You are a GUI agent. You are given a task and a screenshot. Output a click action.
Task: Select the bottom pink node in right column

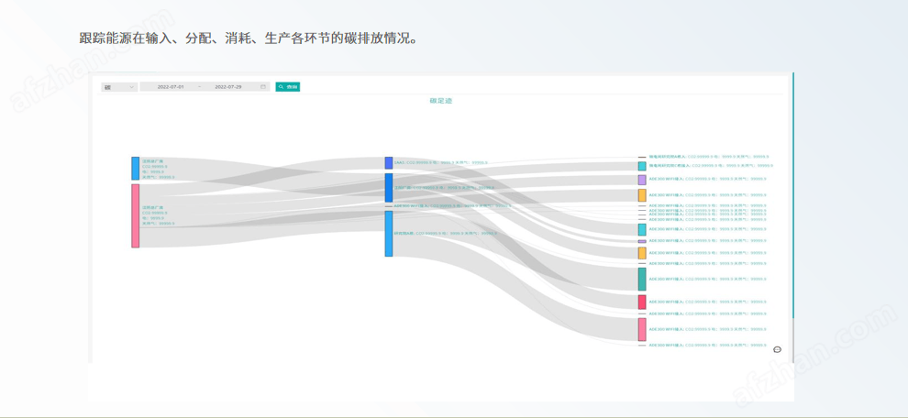(642, 329)
